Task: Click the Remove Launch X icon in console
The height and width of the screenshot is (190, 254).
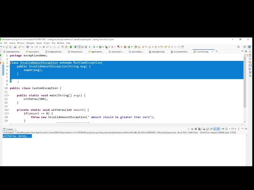Action: coord(196,129)
